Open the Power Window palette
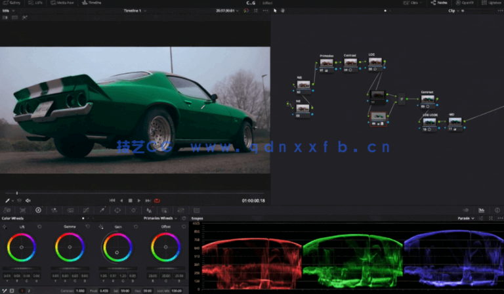Viewport: 504px width, 294px height. click(117, 211)
